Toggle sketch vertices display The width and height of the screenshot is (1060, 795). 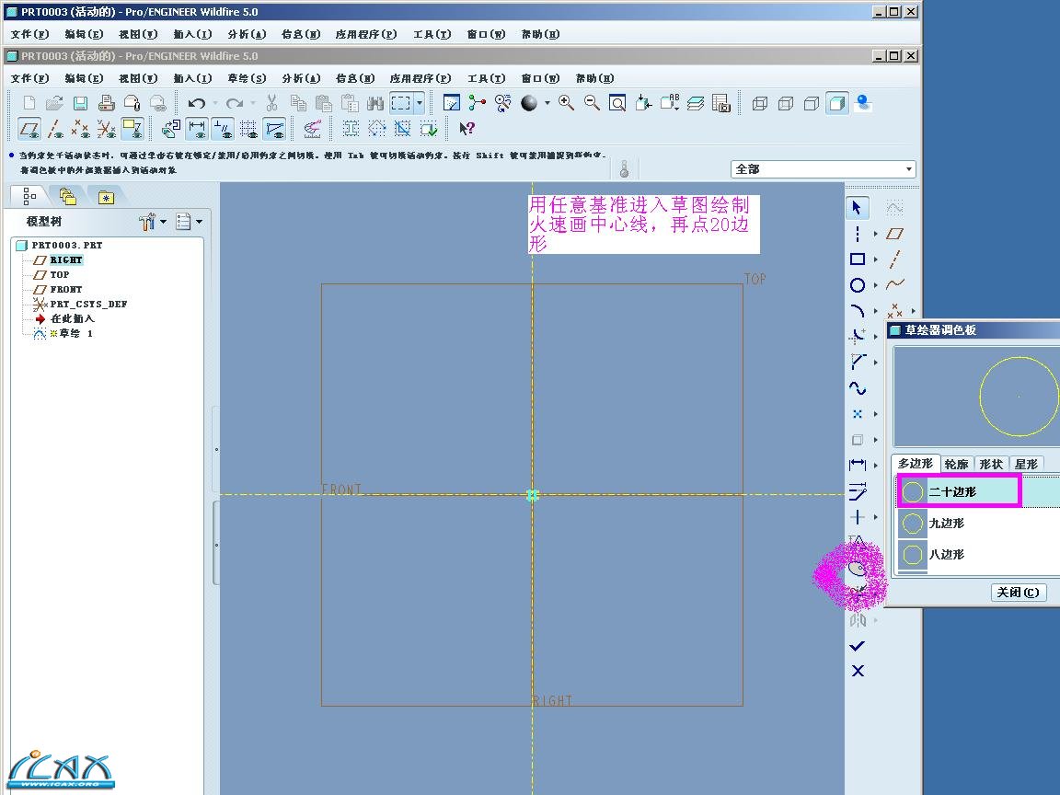point(274,129)
